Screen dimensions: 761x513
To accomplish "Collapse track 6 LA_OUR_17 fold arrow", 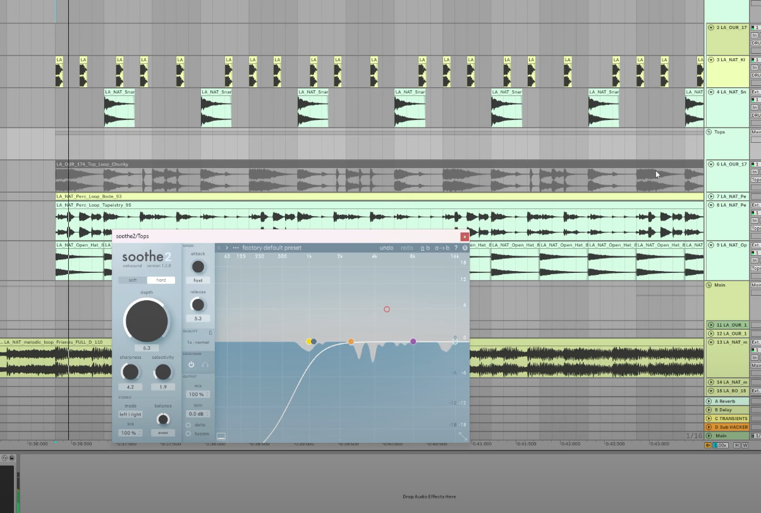I will click(710, 164).
